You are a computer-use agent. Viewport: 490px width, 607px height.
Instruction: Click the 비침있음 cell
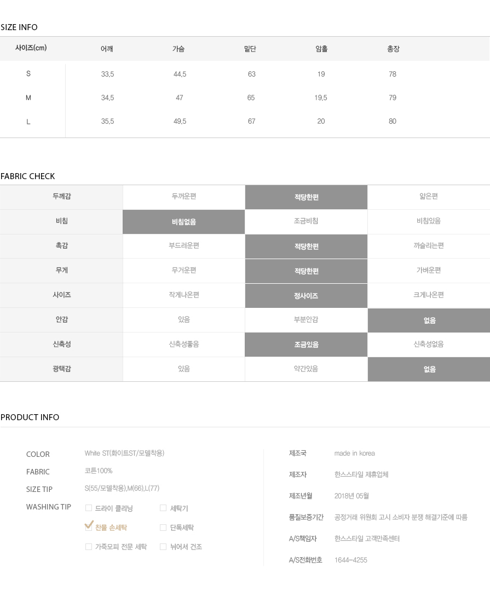point(429,221)
